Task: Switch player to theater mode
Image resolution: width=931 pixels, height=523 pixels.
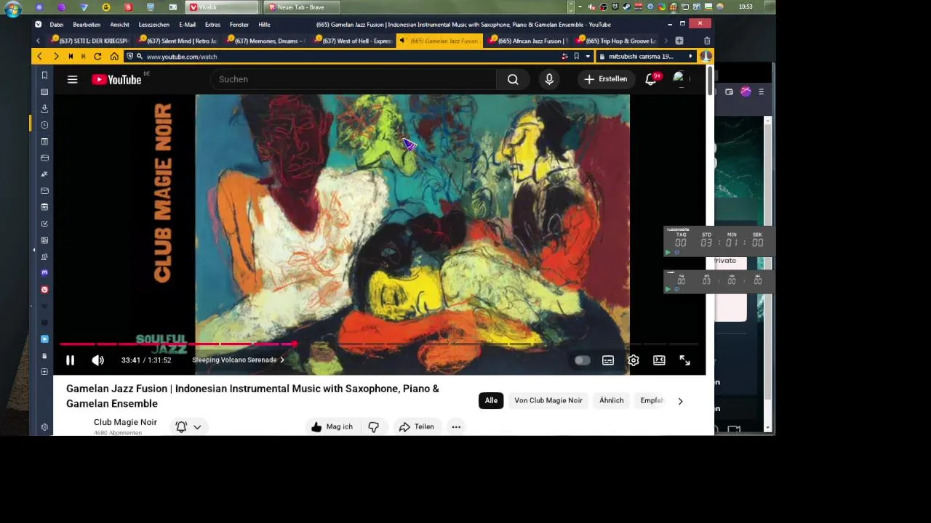Action: (659, 360)
